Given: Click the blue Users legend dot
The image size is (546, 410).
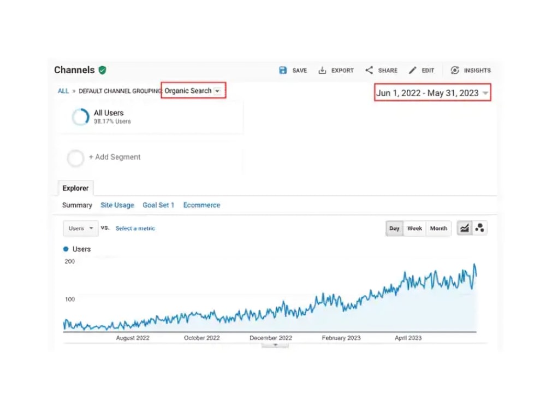Looking at the screenshot, I should pyautogui.click(x=66, y=249).
